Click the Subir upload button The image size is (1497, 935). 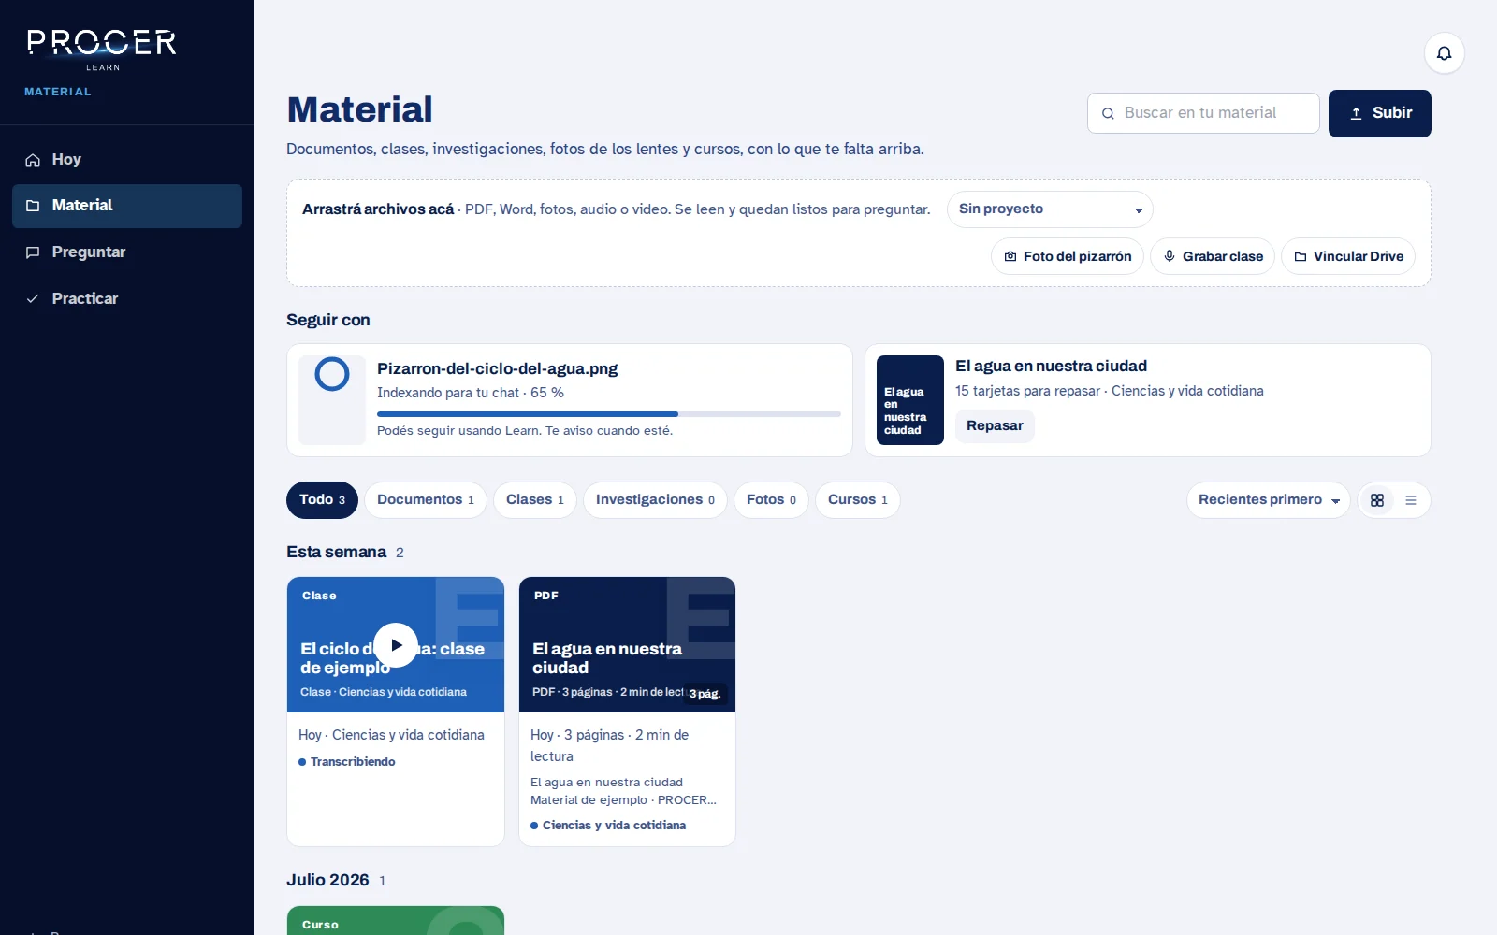(x=1380, y=113)
